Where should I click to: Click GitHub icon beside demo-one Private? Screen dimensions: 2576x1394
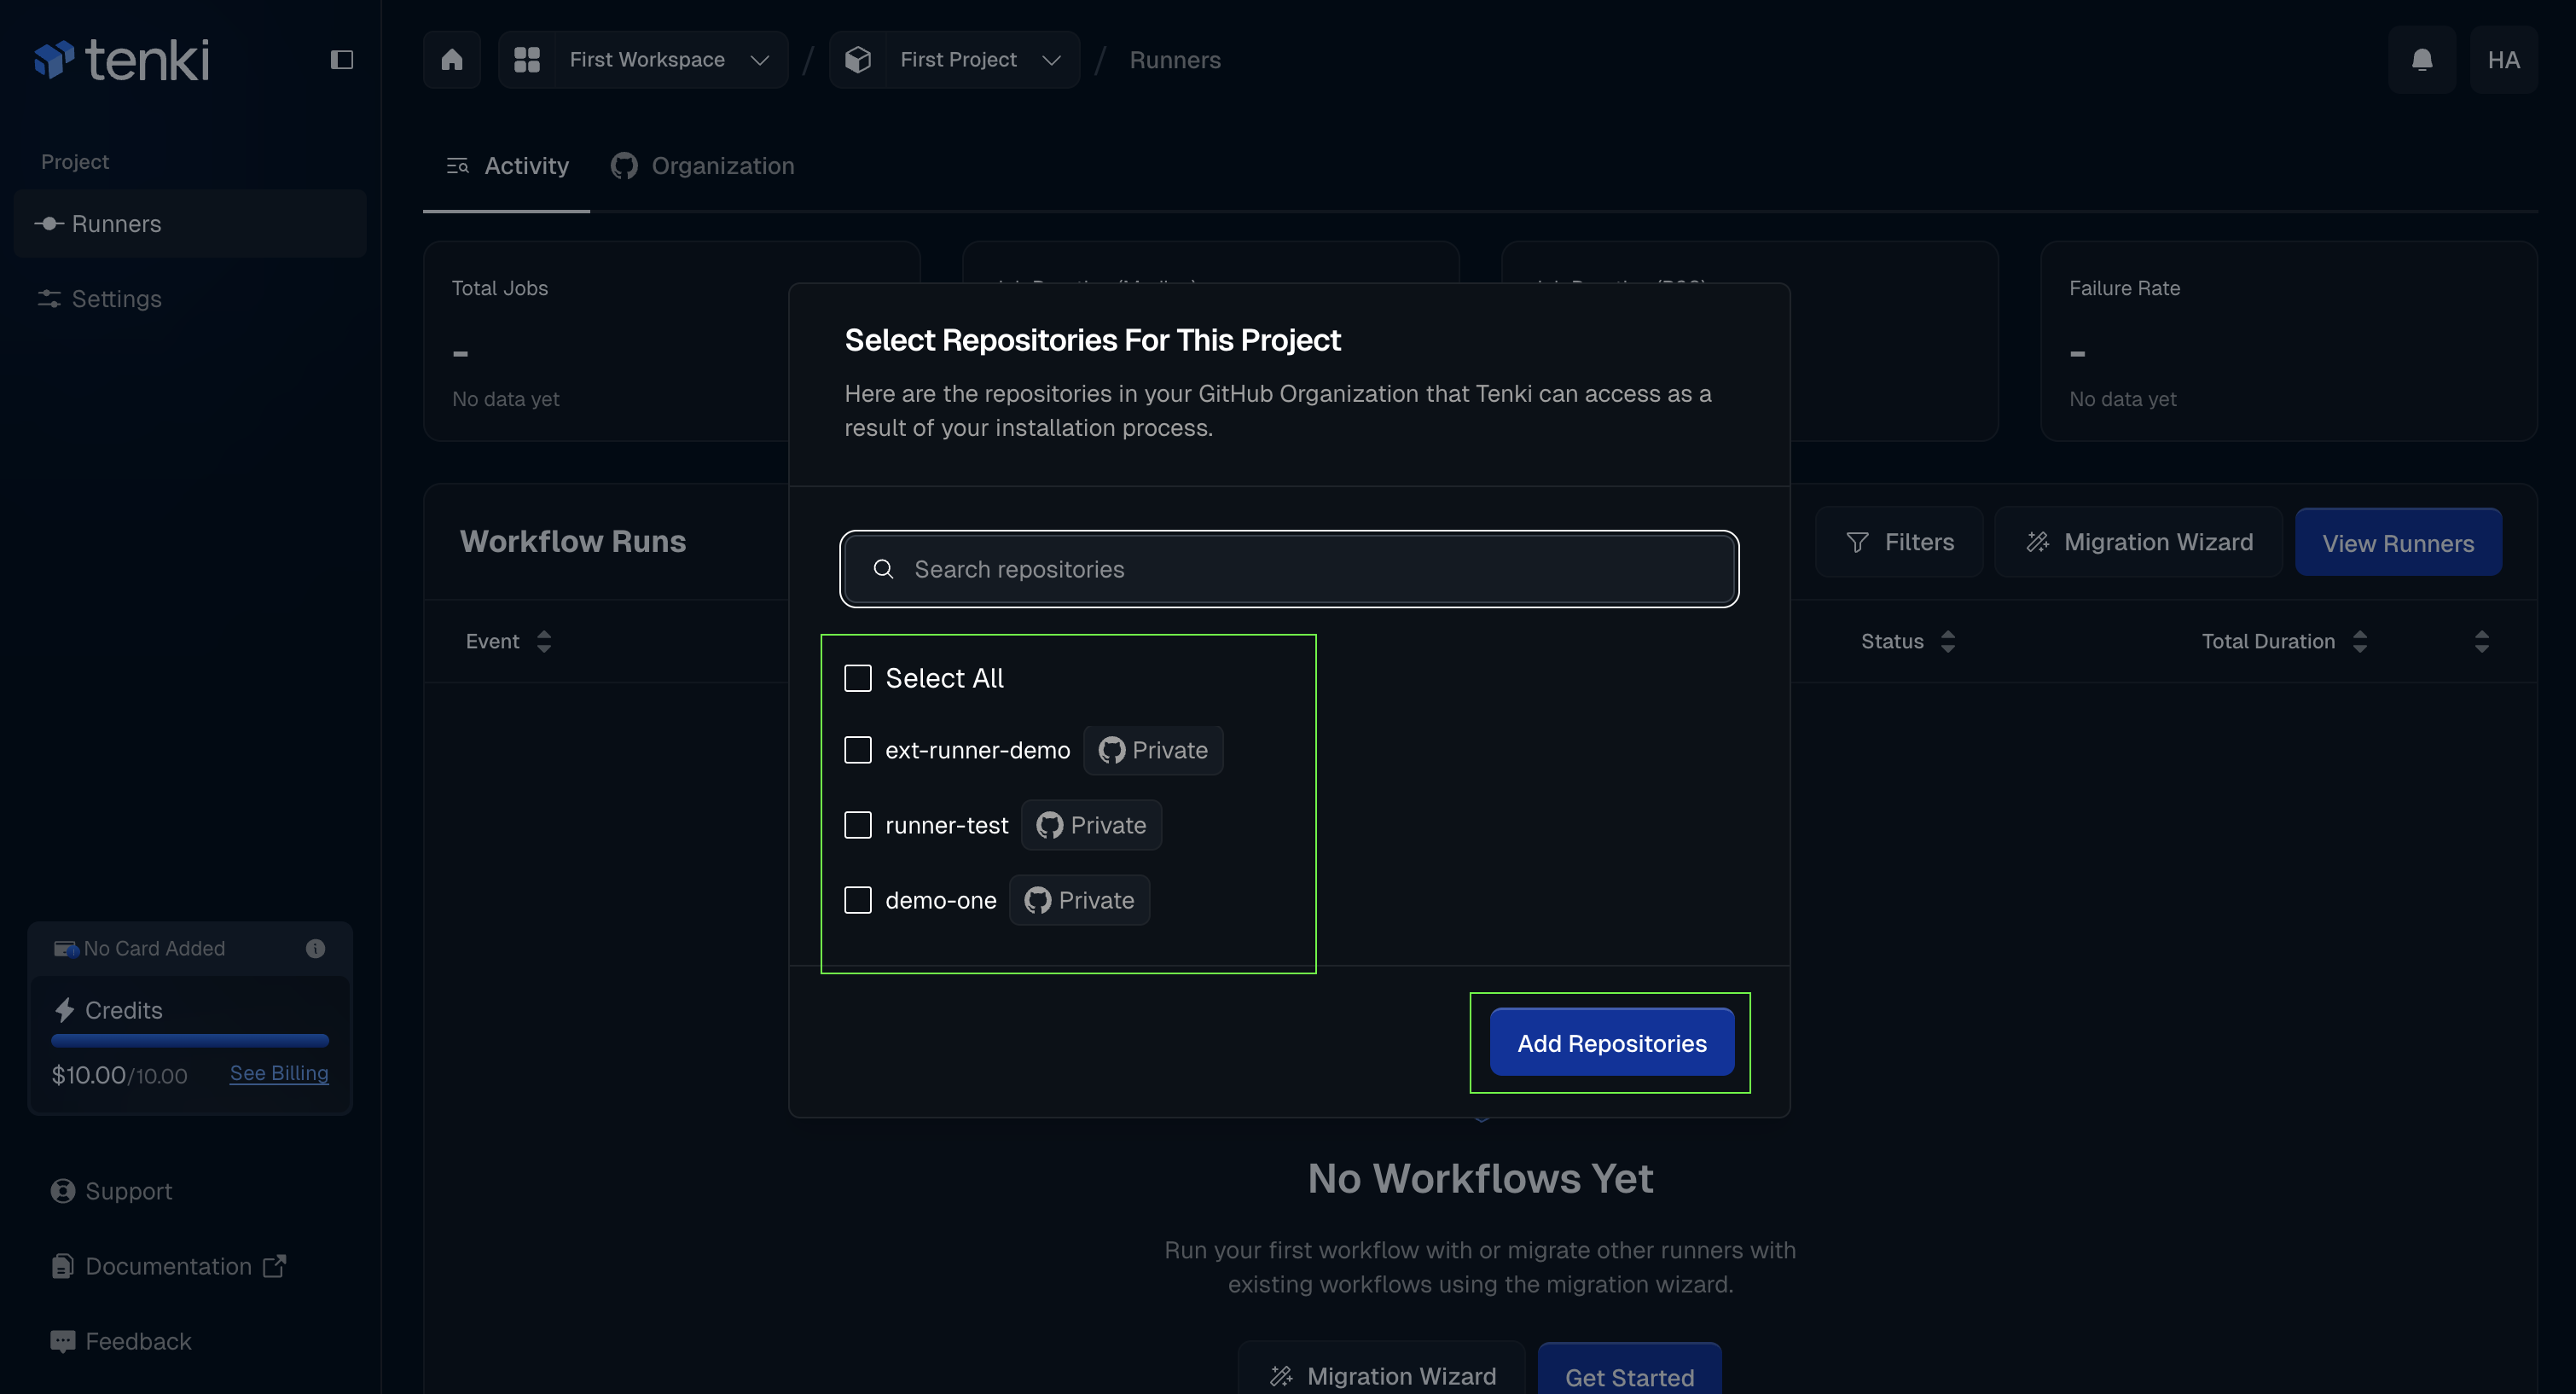point(1037,900)
